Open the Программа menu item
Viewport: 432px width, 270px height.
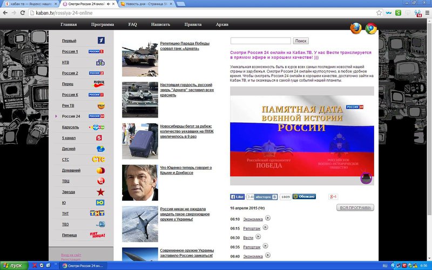tap(103, 24)
